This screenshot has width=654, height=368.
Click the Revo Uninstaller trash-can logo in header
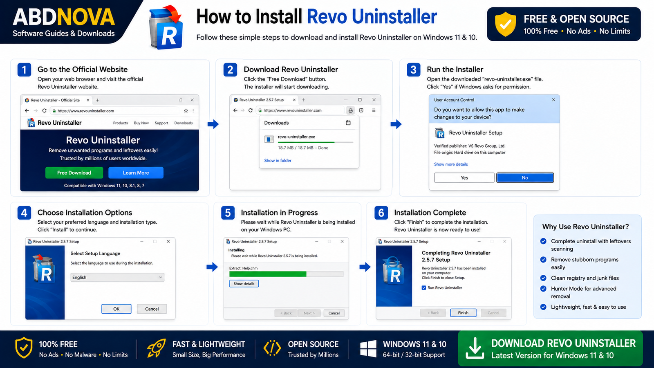coord(166,28)
